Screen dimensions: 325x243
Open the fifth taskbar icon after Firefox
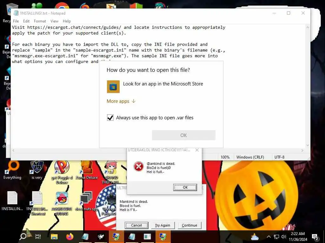point(147,236)
